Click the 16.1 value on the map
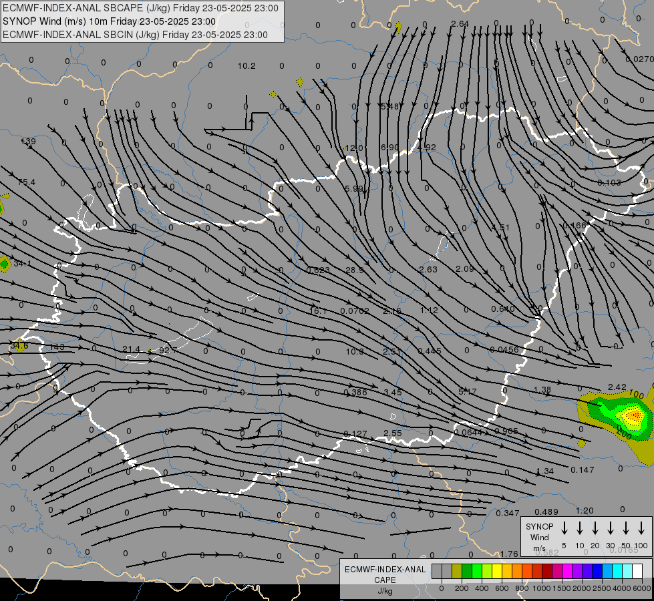The width and height of the screenshot is (654, 601). point(318,311)
